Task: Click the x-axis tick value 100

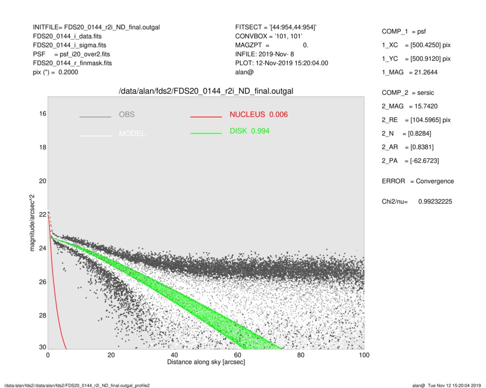Action: click(x=364, y=355)
